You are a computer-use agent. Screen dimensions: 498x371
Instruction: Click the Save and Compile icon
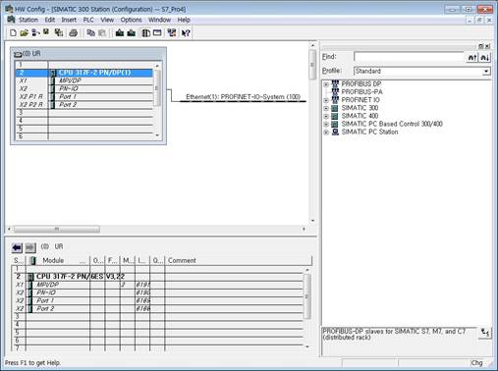coord(59,32)
